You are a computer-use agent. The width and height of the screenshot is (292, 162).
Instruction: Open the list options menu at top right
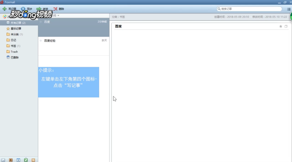[289, 9]
